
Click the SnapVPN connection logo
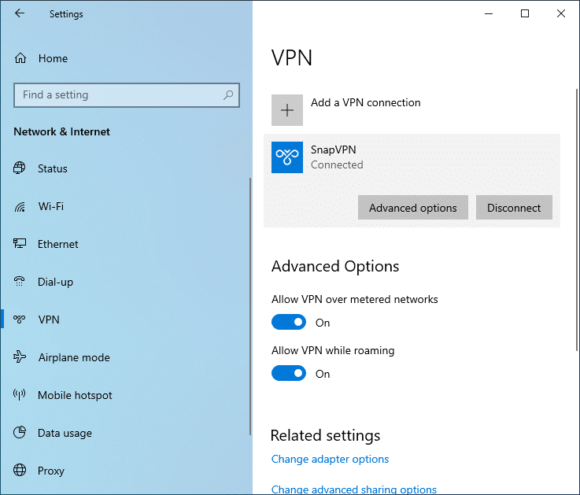coord(287,157)
